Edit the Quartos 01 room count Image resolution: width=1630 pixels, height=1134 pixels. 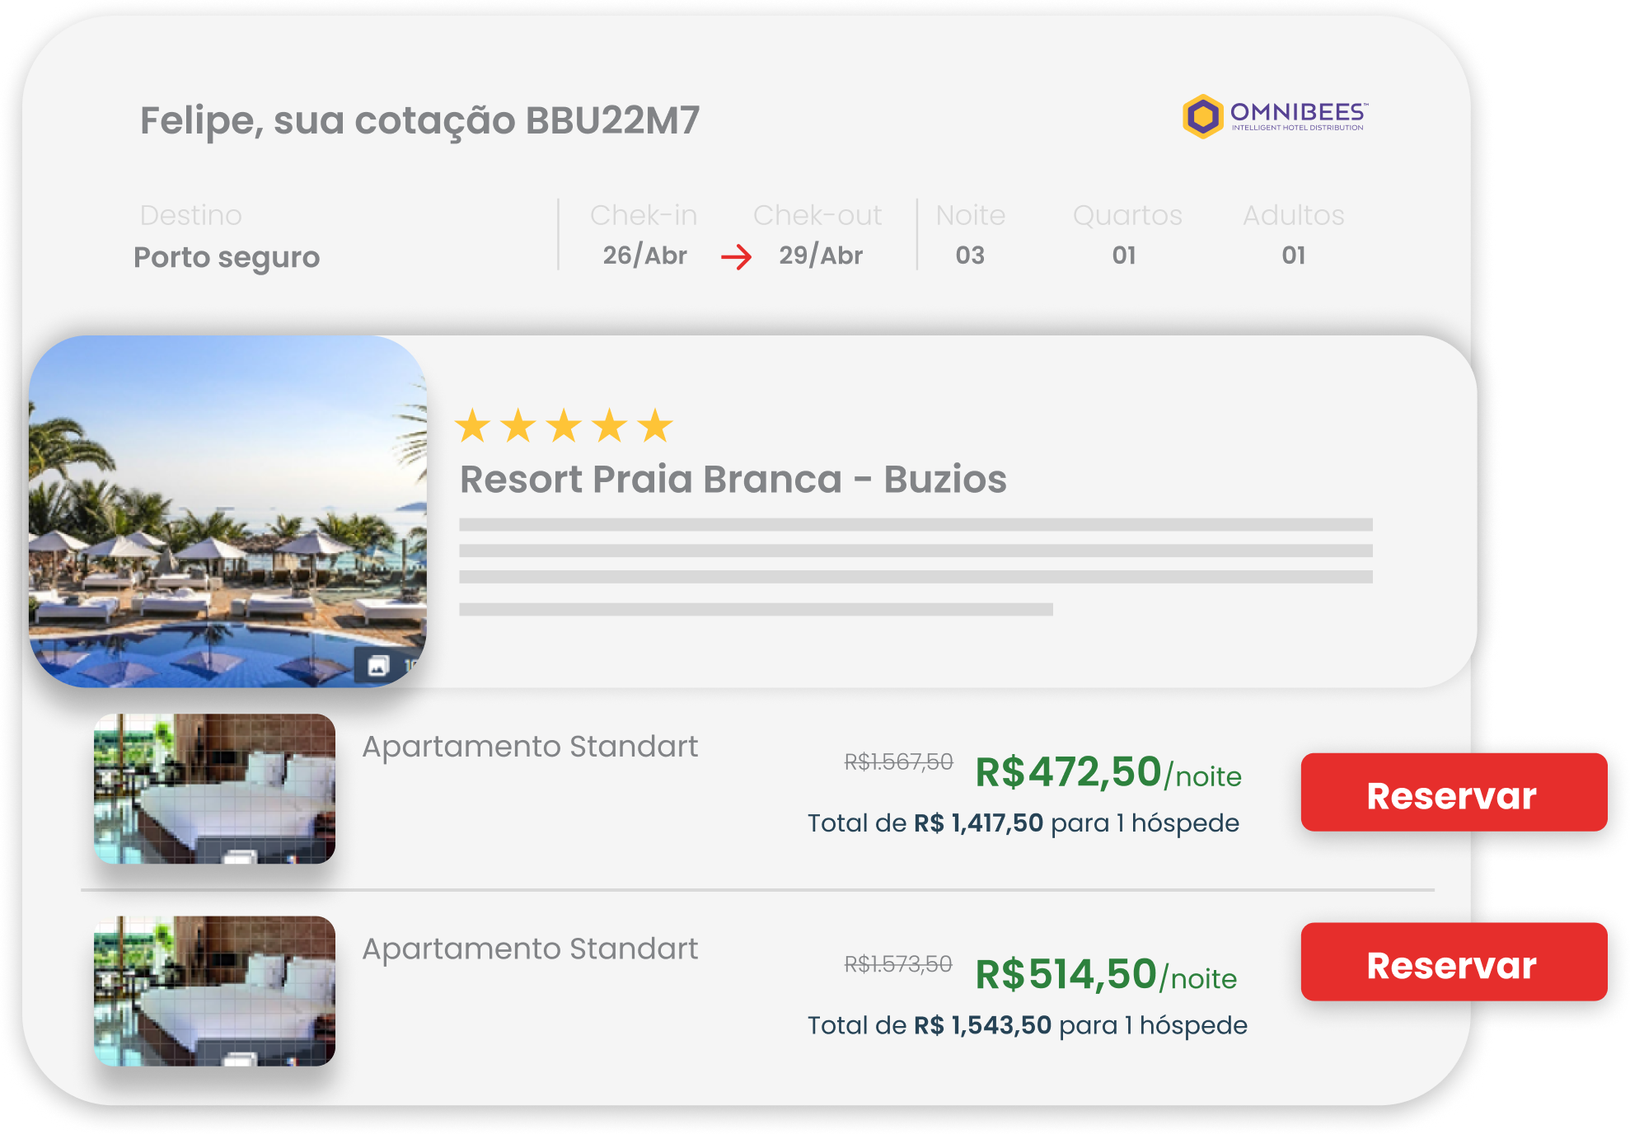click(x=1124, y=255)
